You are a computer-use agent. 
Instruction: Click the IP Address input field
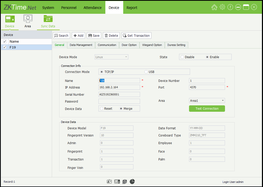[119, 87]
